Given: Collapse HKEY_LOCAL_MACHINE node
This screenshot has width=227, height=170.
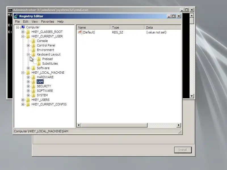Looking at the screenshot, I should [x=23, y=73].
